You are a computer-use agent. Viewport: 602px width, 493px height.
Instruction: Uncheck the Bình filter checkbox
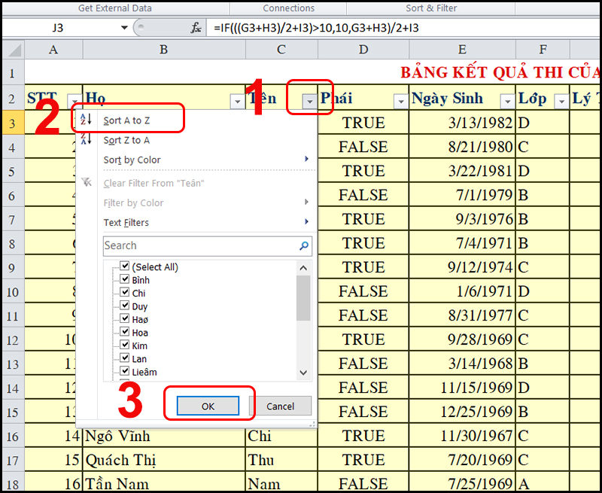coord(125,280)
